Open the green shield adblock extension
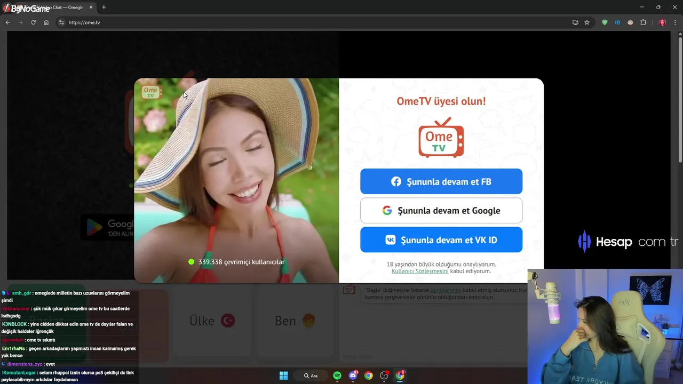The width and height of the screenshot is (683, 384). [x=605, y=22]
